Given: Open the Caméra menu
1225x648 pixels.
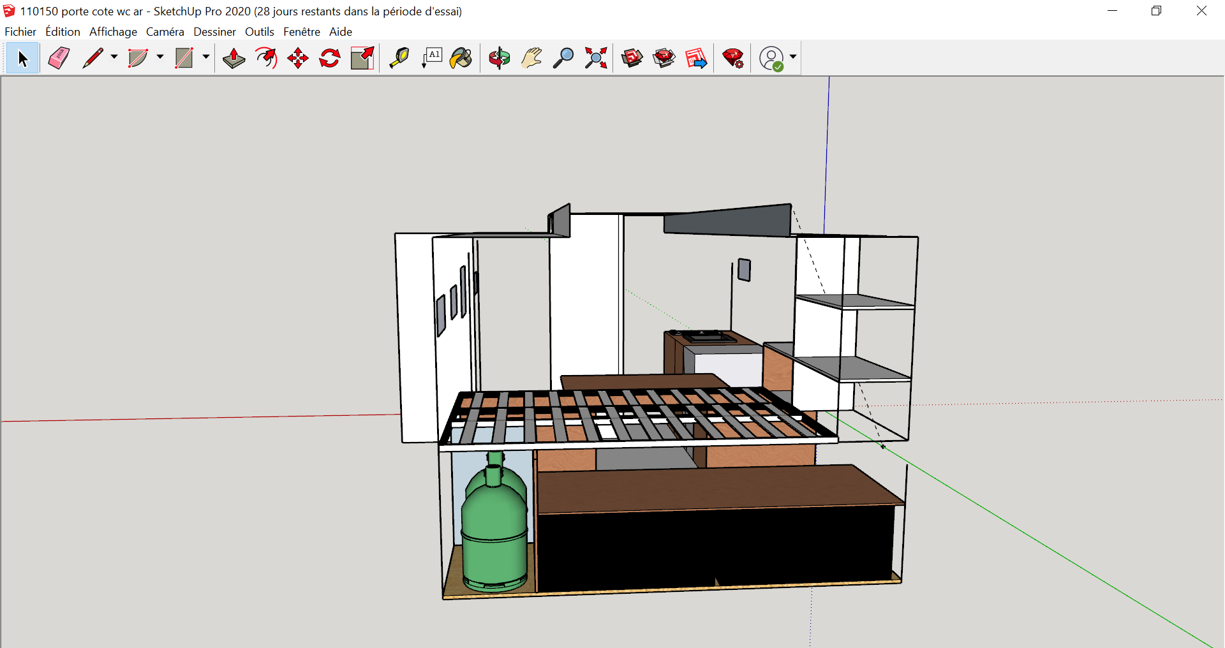Looking at the screenshot, I should (x=165, y=32).
